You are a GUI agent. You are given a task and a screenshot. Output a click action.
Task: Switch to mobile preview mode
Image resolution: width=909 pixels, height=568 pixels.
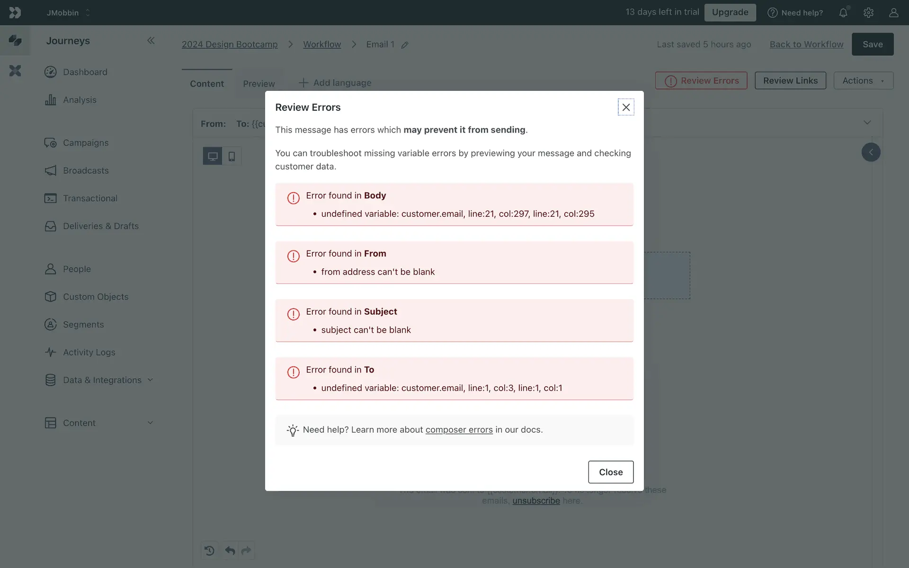(232, 156)
